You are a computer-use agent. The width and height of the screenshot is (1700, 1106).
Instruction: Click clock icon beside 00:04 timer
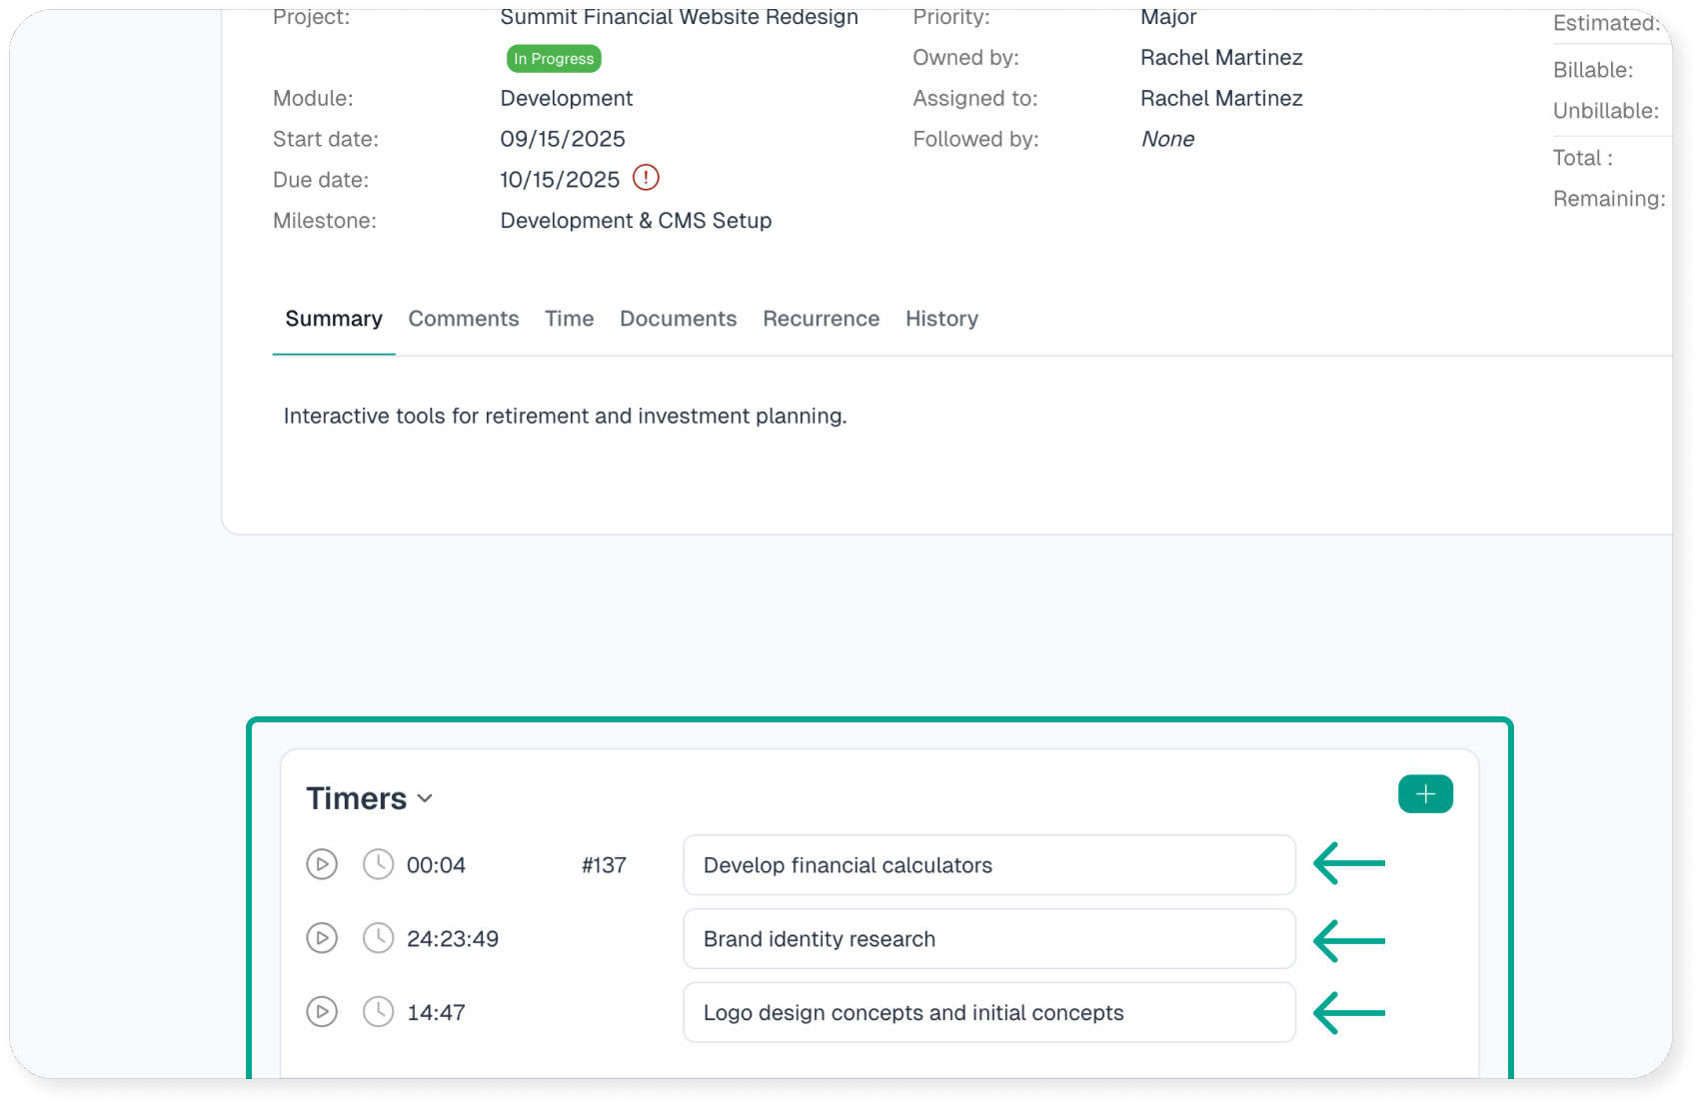tap(378, 864)
